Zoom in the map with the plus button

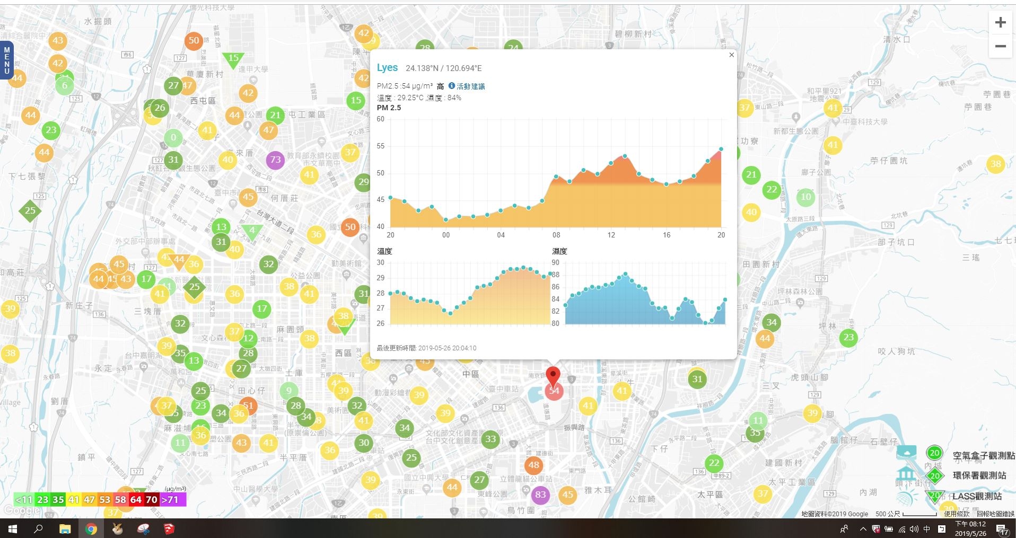coord(1000,23)
